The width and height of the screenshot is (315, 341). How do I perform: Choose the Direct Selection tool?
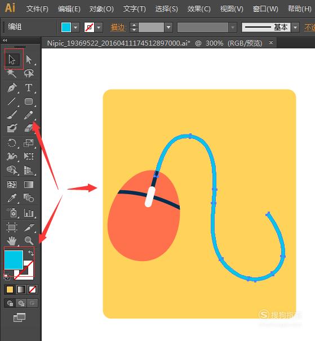click(x=29, y=60)
